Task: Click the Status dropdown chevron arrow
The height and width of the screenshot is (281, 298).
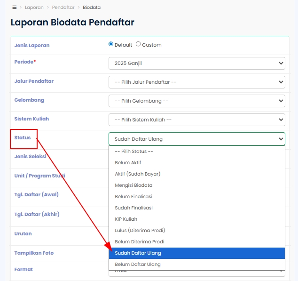Action: [281, 139]
